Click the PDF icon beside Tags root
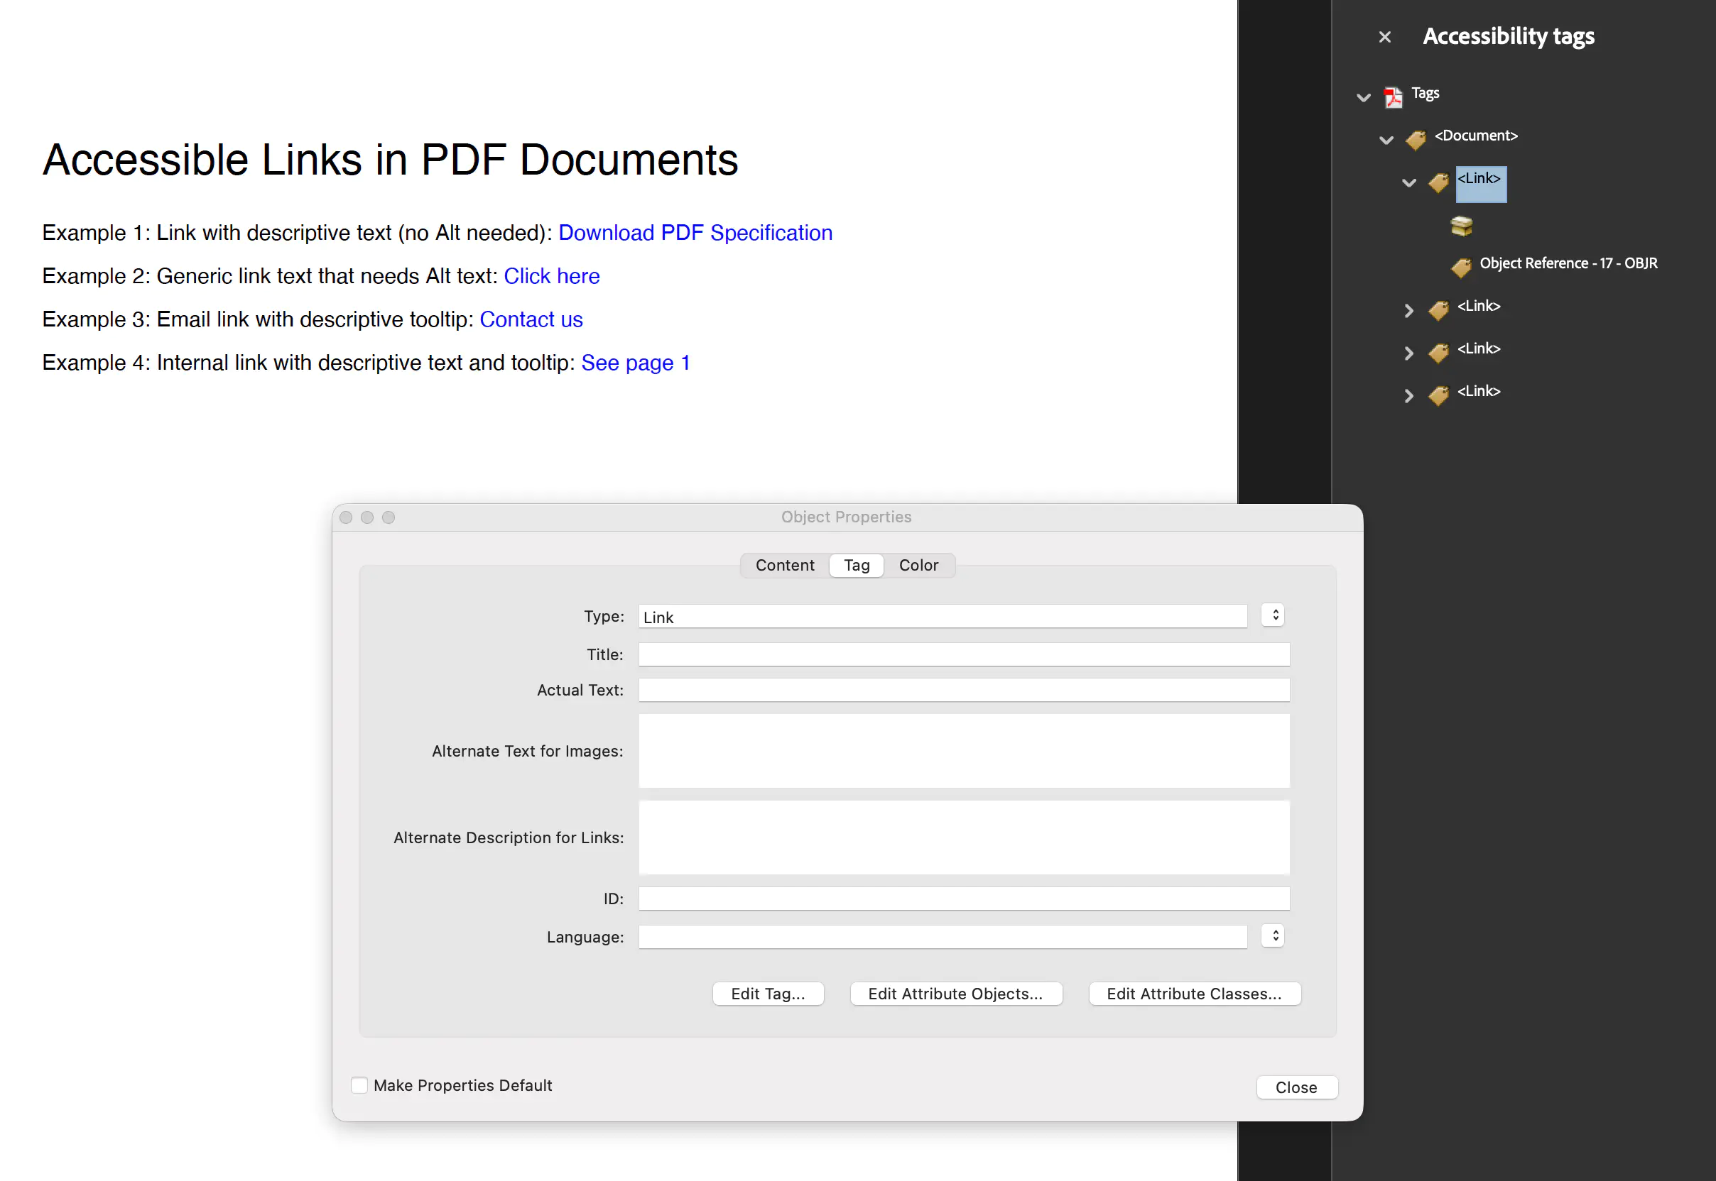1716x1181 pixels. point(1393,97)
